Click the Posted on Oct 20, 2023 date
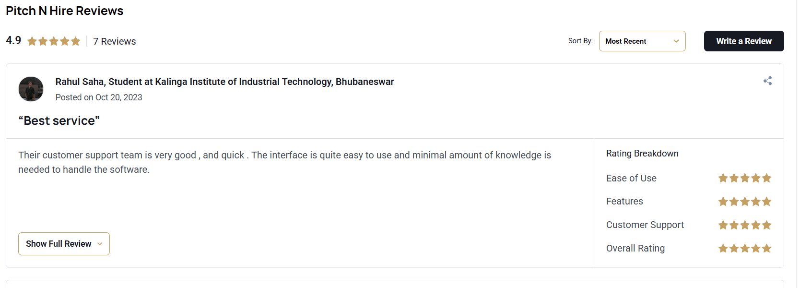 (99, 97)
